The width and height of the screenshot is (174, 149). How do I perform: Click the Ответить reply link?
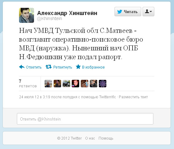pyautogui.click(x=34, y=67)
